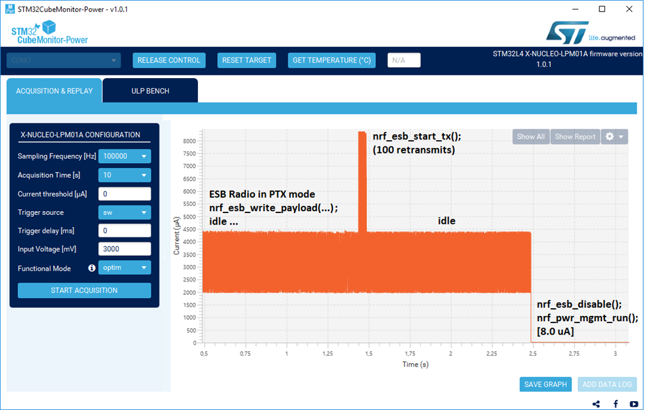
Task: Click the Functional Mode info icon
Action: 92,268
